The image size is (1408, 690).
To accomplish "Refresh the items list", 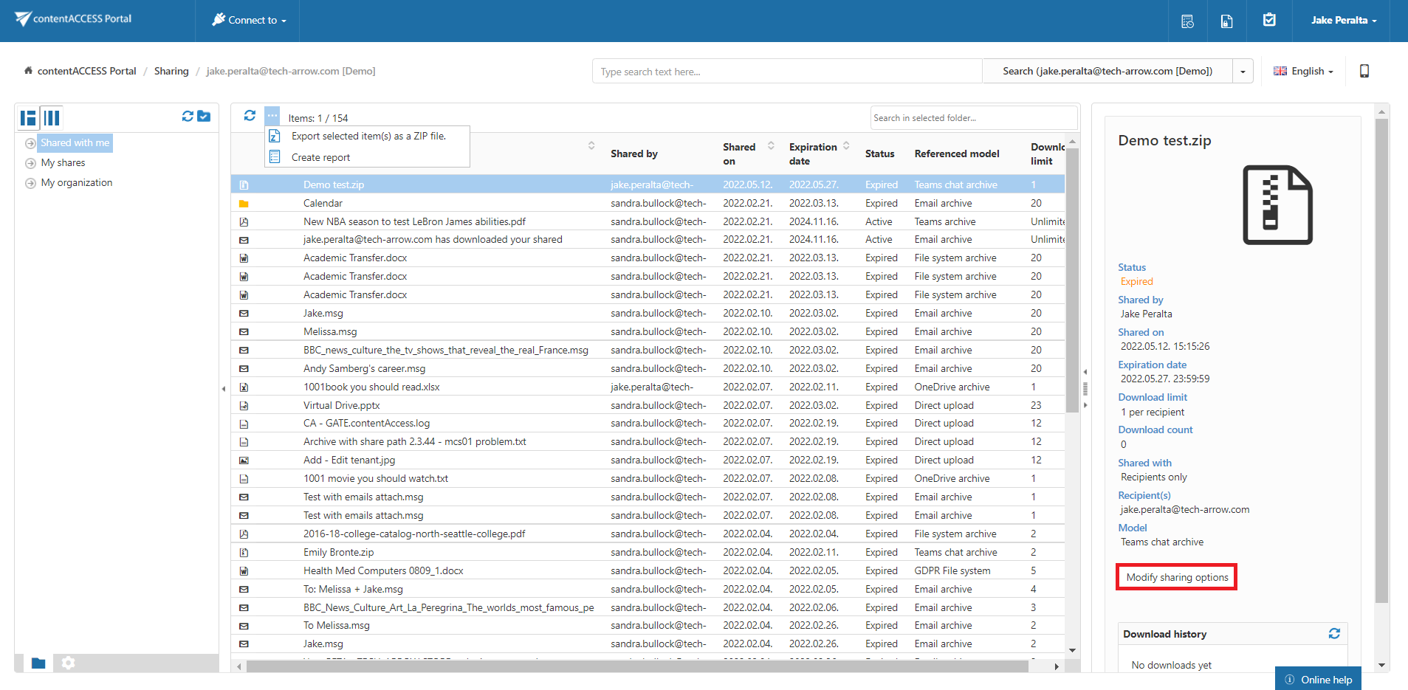I will (250, 116).
